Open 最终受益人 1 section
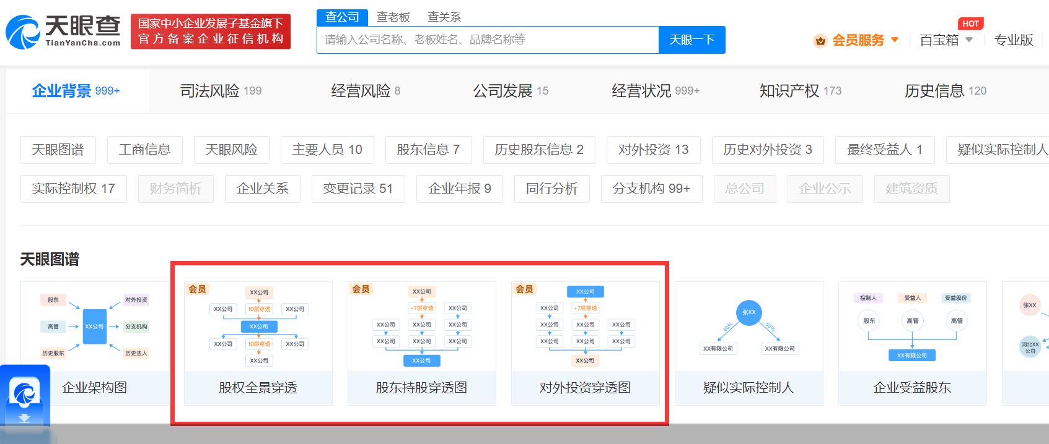Screen dimensions: 1049x444 click(885, 150)
